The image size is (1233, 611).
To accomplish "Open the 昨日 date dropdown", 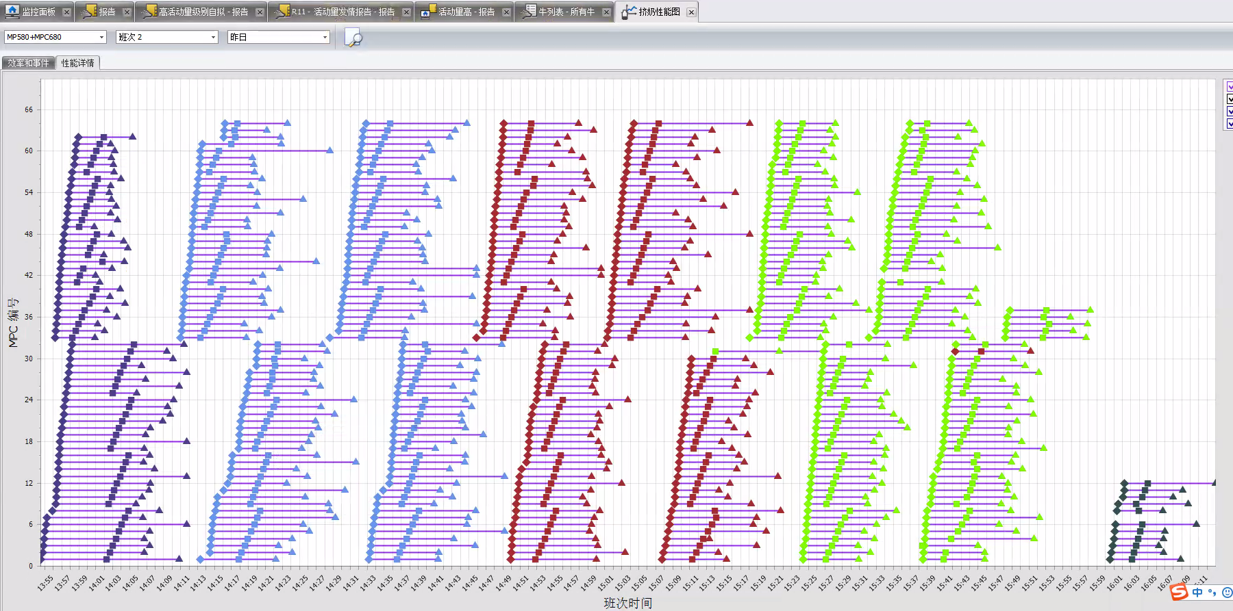I will pos(279,37).
